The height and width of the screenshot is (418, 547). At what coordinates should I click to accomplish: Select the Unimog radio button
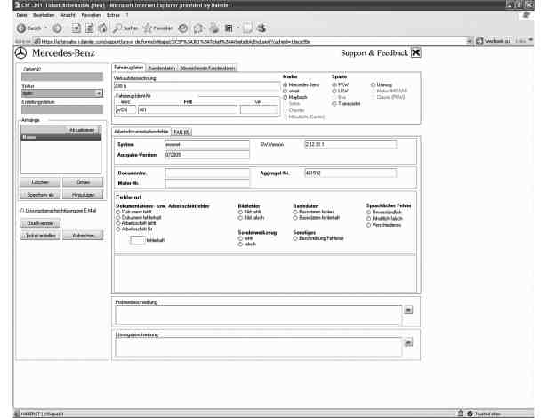[x=373, y=84]
